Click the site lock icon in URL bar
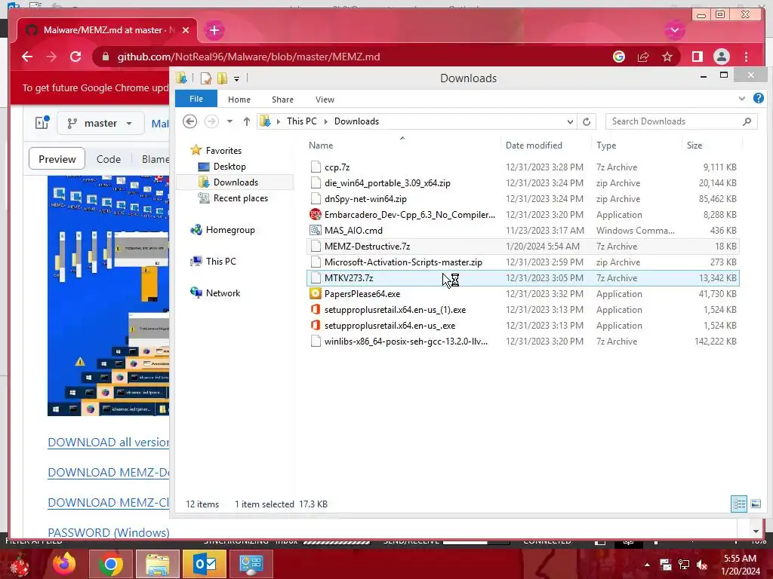Viewport: 773px width, 579px height. pos(105,57)
